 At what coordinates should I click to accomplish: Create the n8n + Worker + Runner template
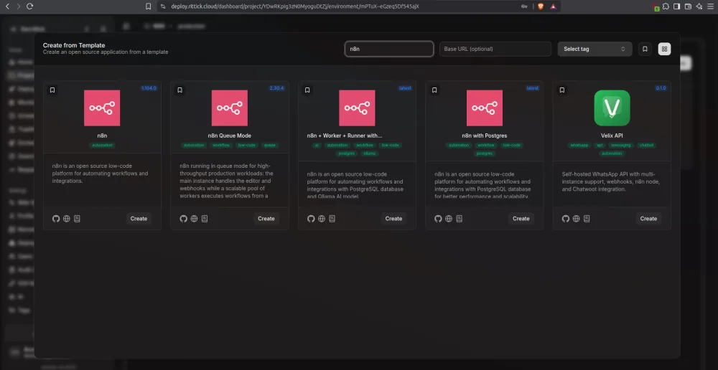(393, 219)
